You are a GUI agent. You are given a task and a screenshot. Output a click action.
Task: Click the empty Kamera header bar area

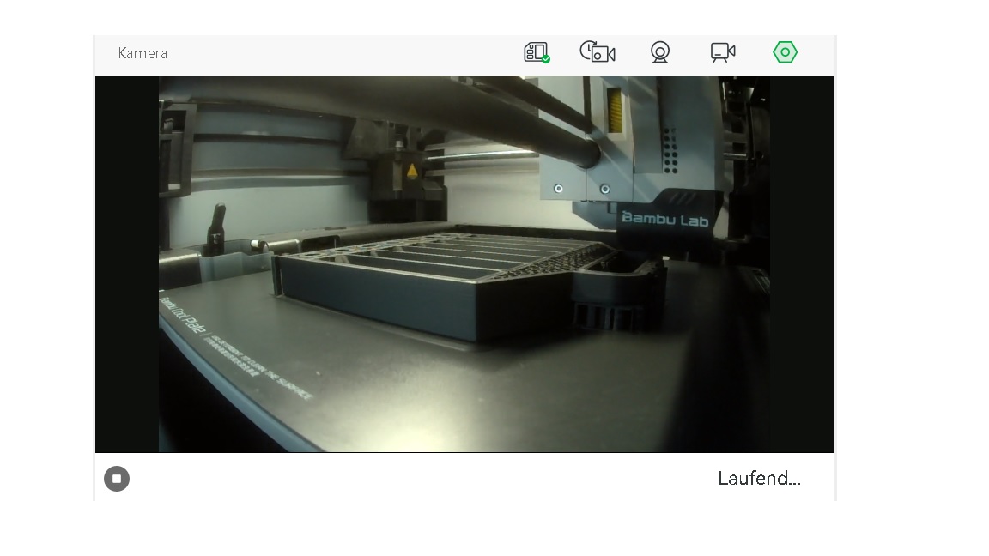(x=343, y=53)
